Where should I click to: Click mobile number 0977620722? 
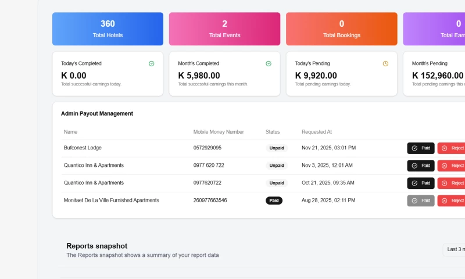point(208,183)
